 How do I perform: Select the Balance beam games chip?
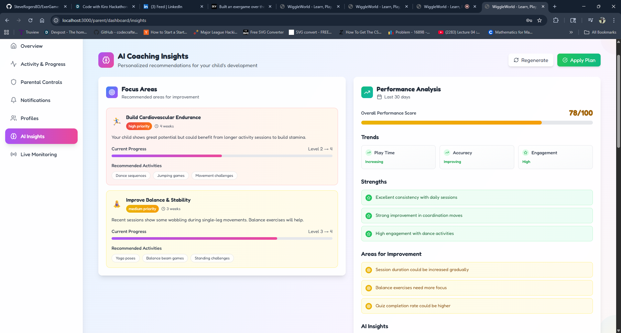tap(165, 258)
